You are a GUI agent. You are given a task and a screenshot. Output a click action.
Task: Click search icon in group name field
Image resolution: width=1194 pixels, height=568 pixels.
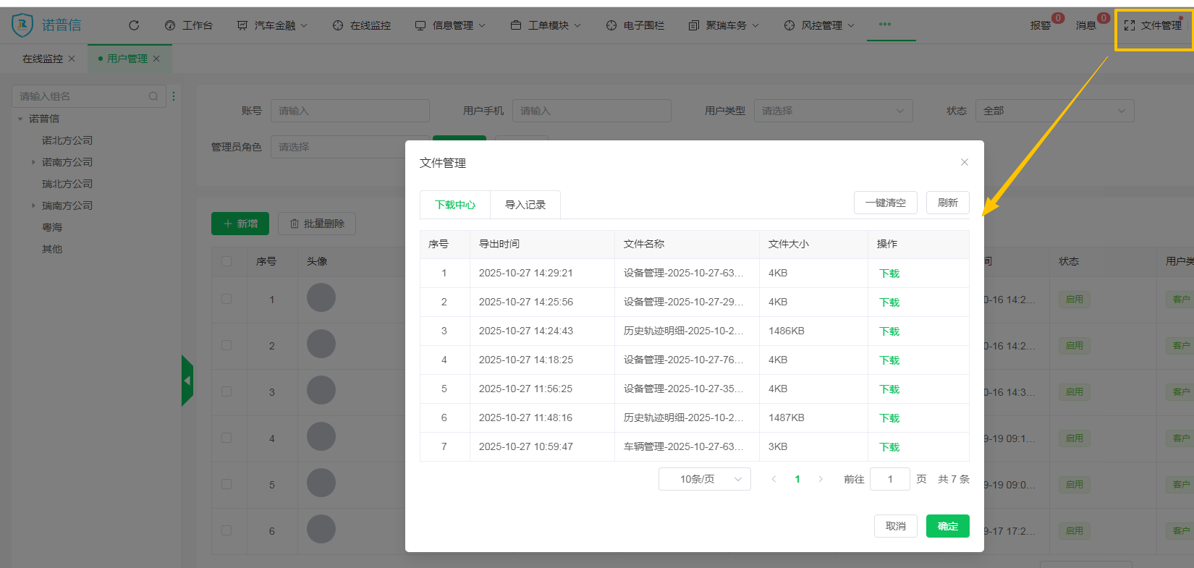153,96
